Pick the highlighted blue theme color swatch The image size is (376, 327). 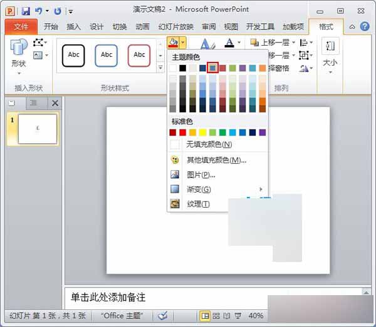pos(212,68)
